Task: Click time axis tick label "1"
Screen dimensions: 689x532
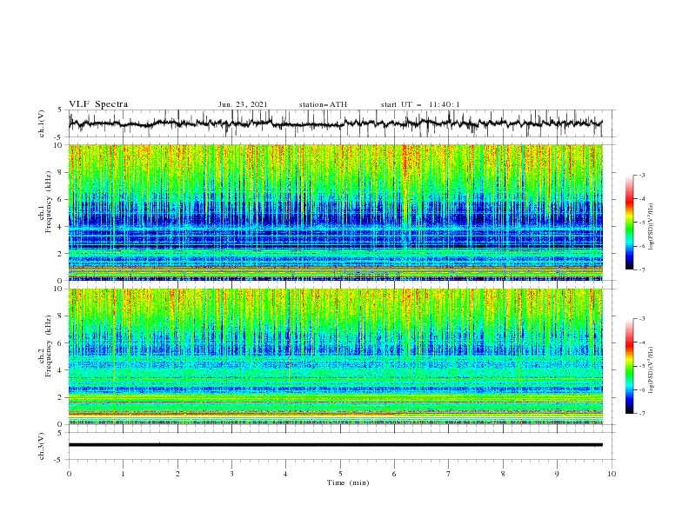Action: click(124, 474)
